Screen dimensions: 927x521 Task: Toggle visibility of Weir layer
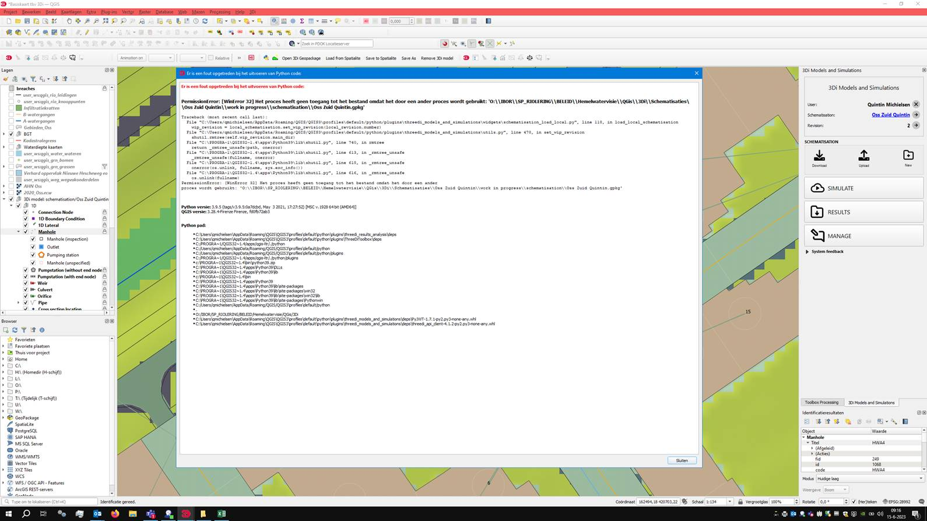pos(26,283)
